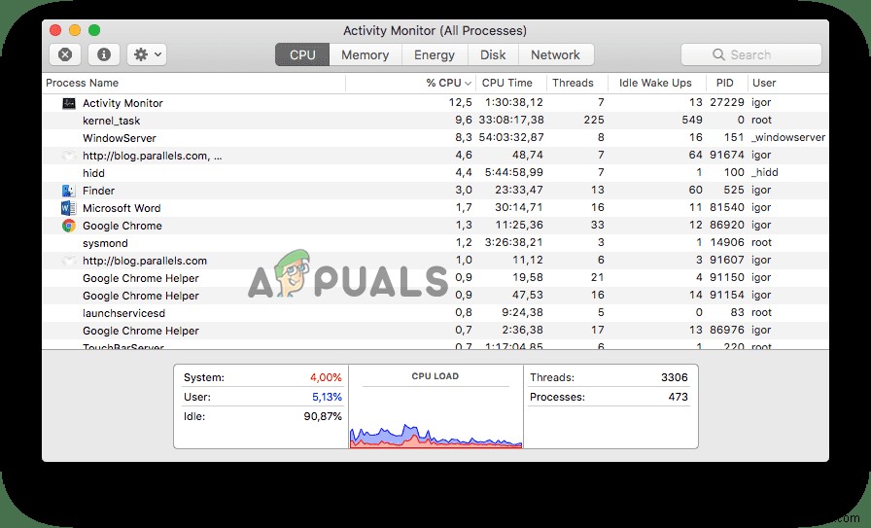
Task: Select the Microsoft Word icon
Action: [x=68, y=208]
